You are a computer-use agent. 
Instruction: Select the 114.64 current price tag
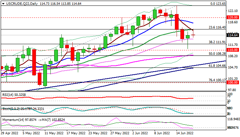[233, 35]
